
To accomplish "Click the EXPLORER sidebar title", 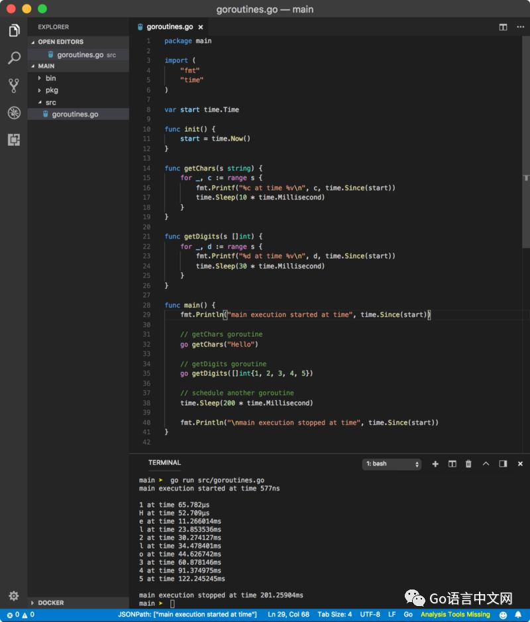I will pos(54,27).
